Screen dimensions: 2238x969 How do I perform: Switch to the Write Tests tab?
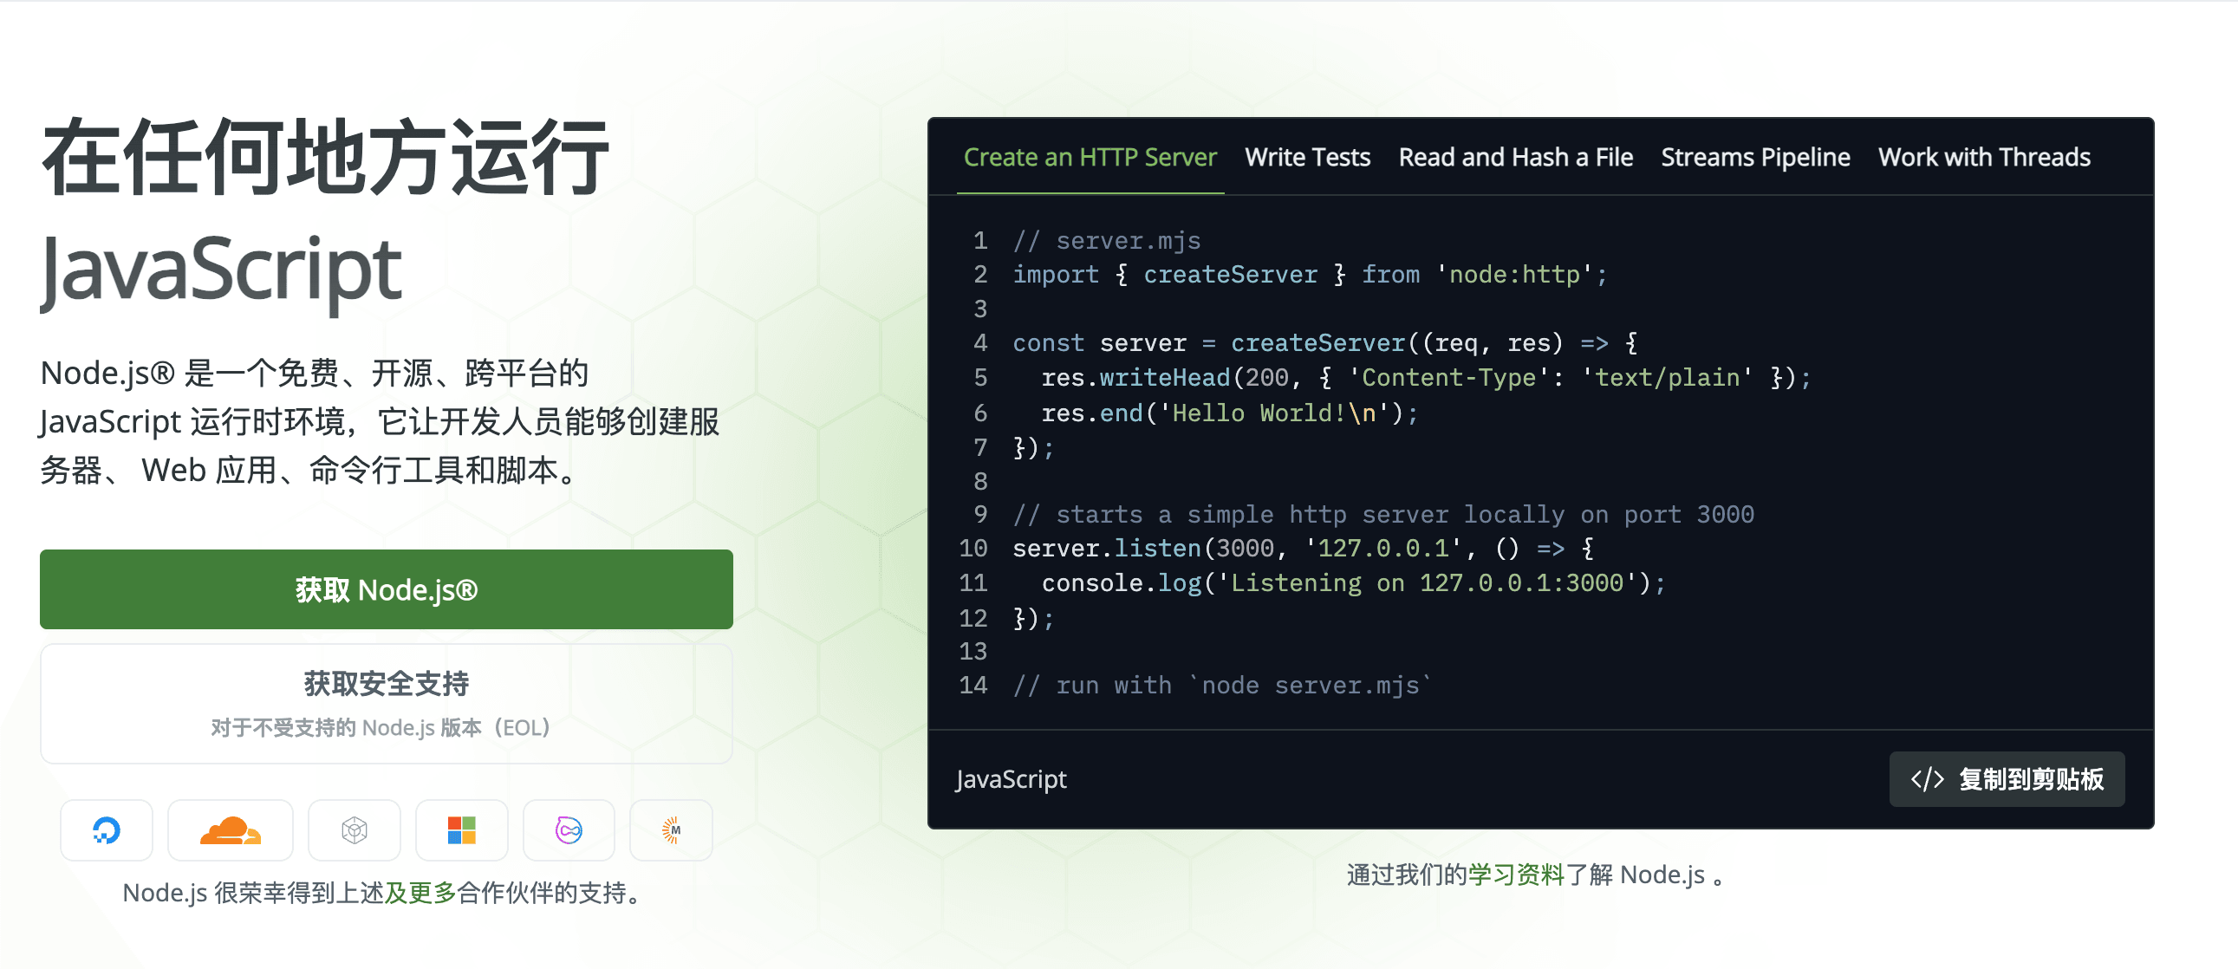point(1307,157)
